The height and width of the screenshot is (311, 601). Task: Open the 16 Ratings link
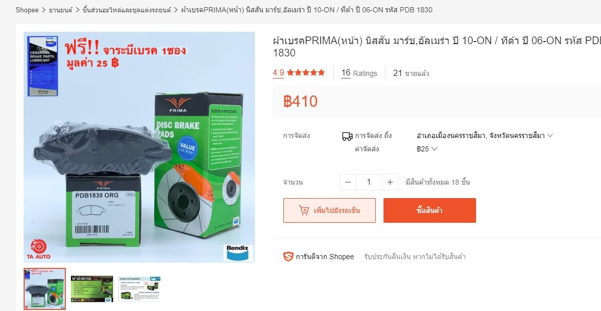click(x=359, y=73)
